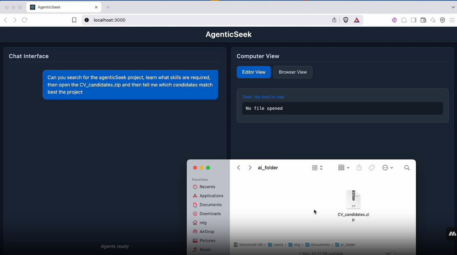The height and width of the screenshot is (255, 457).
Task: Open Downloads in Finder sidebar
Action: pos(210,214)
